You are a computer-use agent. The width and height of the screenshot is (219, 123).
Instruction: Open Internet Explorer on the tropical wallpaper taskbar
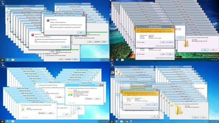click(117, 60)
